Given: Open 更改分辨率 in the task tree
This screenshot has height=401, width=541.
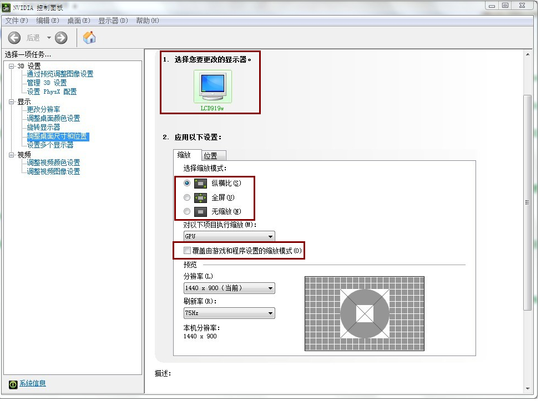Looking at the screenshot, I should (x=43, y=110).
